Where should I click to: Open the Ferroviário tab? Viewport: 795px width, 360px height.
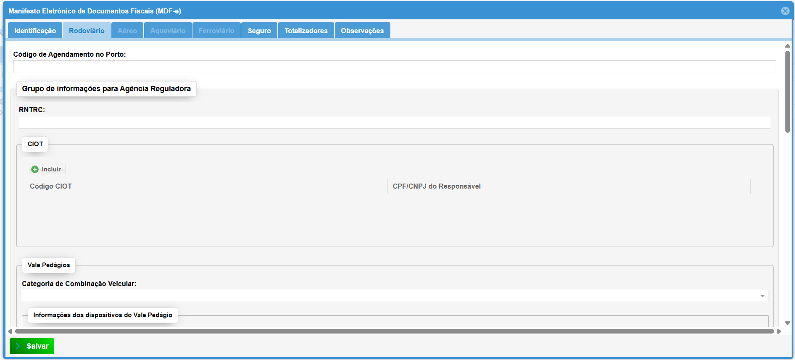pos(216,31)
